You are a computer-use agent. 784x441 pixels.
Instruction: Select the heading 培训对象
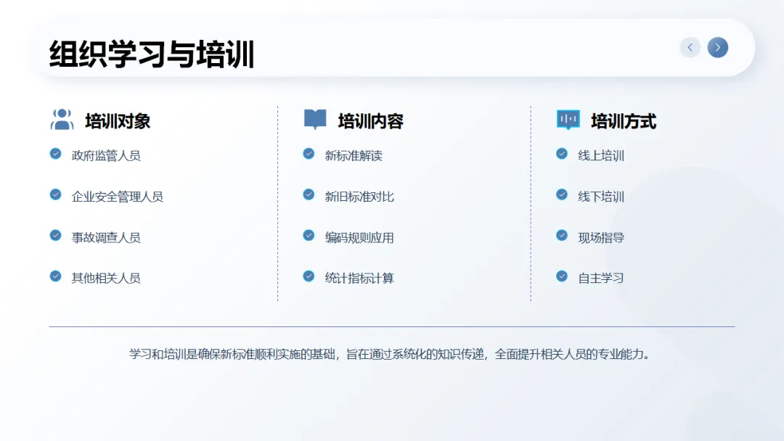pos(118,121)
